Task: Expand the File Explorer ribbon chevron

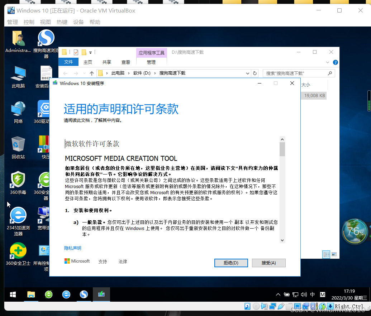Action: coord(328,62)
